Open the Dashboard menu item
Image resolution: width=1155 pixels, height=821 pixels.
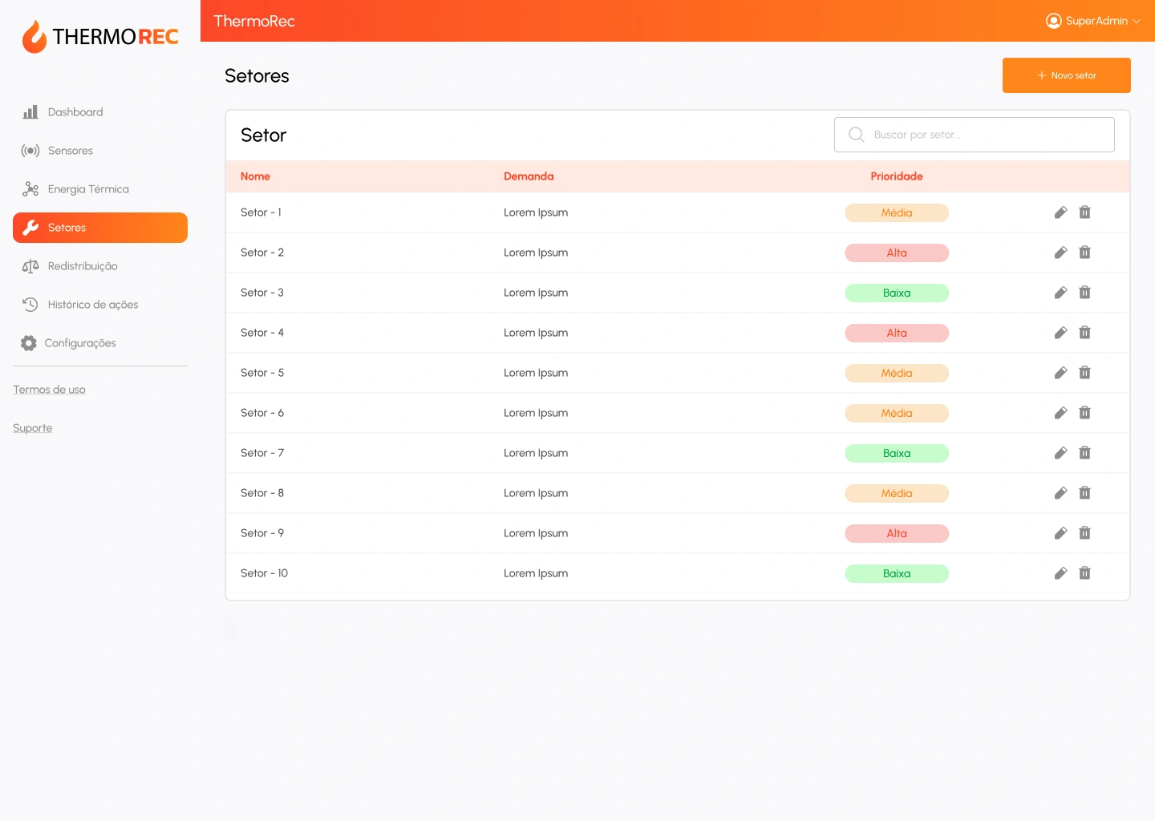[x=75, y=112]
